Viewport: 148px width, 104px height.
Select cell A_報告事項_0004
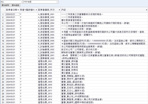click(x=49, y=23)
